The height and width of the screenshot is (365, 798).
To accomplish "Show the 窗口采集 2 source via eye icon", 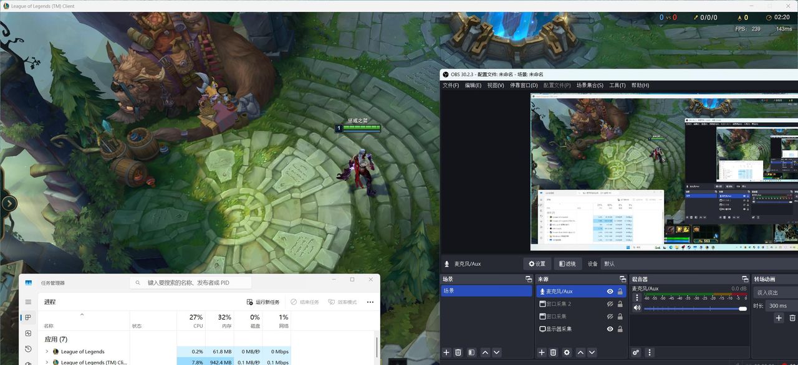I will point(610,304).
